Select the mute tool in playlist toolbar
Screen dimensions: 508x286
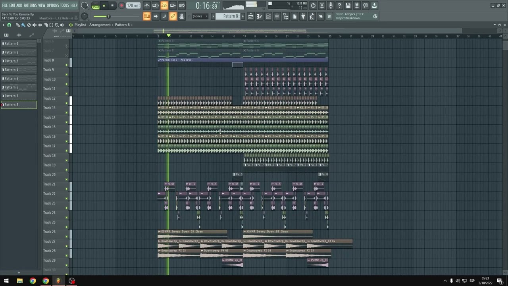coord(34,25)
